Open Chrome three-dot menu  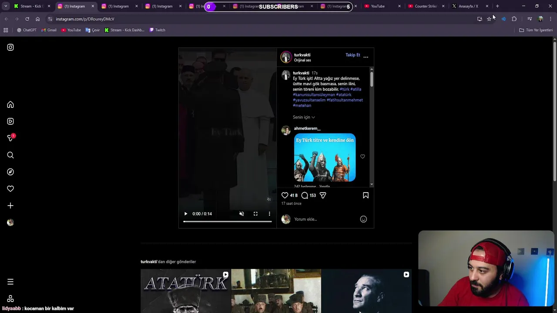[550, 19]
